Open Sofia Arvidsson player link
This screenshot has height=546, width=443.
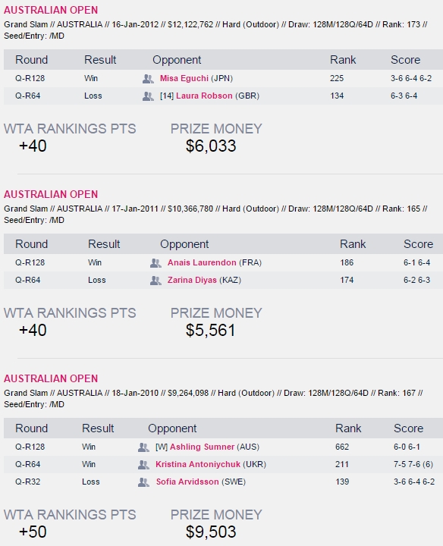pyautogui.click(x=187, y=482)
